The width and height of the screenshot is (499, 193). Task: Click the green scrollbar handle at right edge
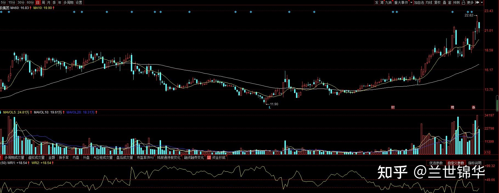(x=497, y=103)
